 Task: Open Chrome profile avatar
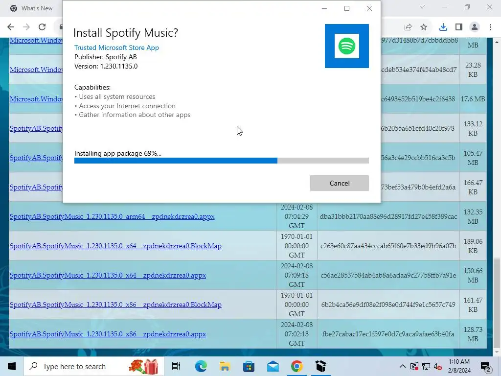[475, 27]
